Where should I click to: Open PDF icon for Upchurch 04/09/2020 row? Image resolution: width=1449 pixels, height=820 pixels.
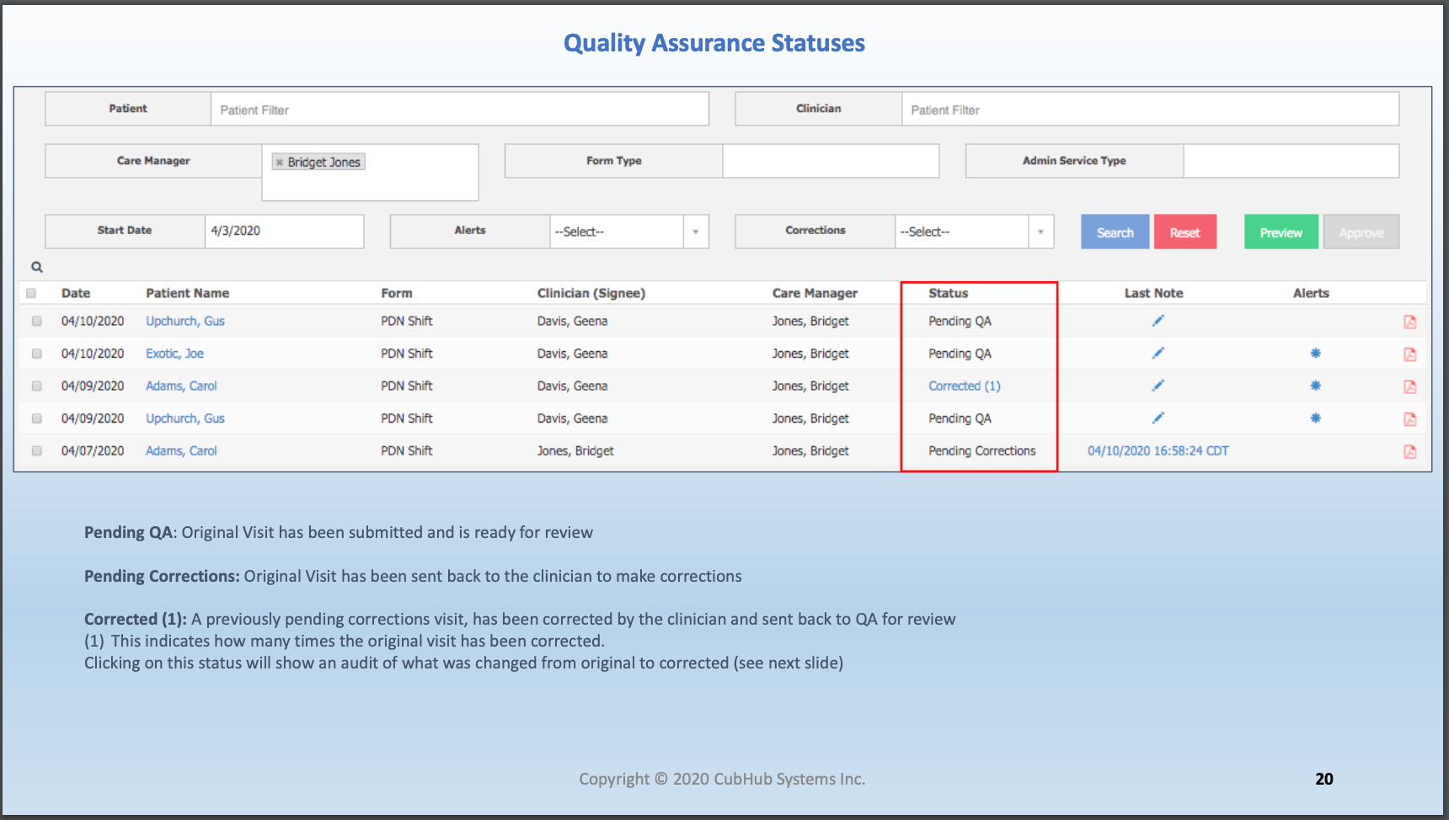tap(1409, 419)
